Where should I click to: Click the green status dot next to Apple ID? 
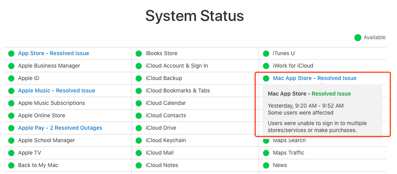pyautogui.click(x=11, y=78)
